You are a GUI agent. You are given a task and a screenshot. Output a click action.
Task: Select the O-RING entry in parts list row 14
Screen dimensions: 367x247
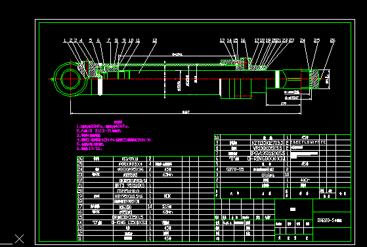click(129, 223)
